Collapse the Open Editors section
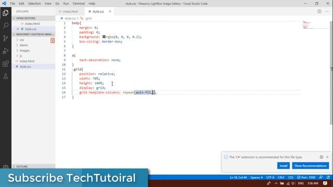 point(33,18)
